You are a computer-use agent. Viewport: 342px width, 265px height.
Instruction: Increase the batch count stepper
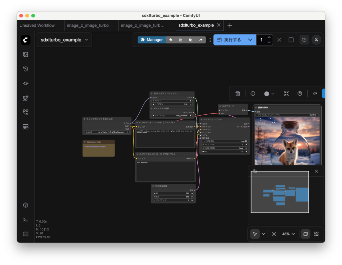click(269, 37)
